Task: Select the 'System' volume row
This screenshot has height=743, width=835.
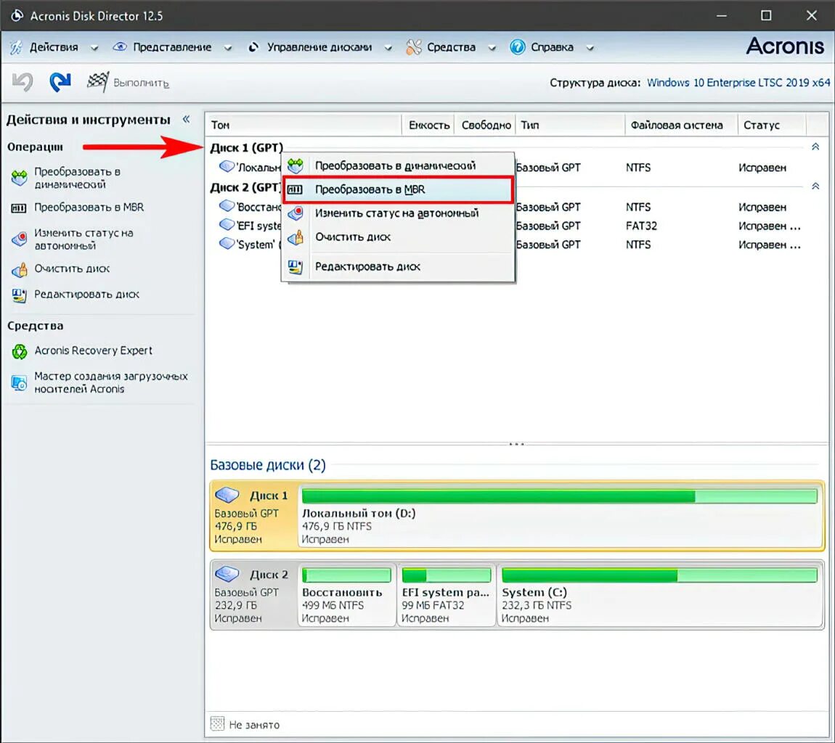Action: coord(516,245)
